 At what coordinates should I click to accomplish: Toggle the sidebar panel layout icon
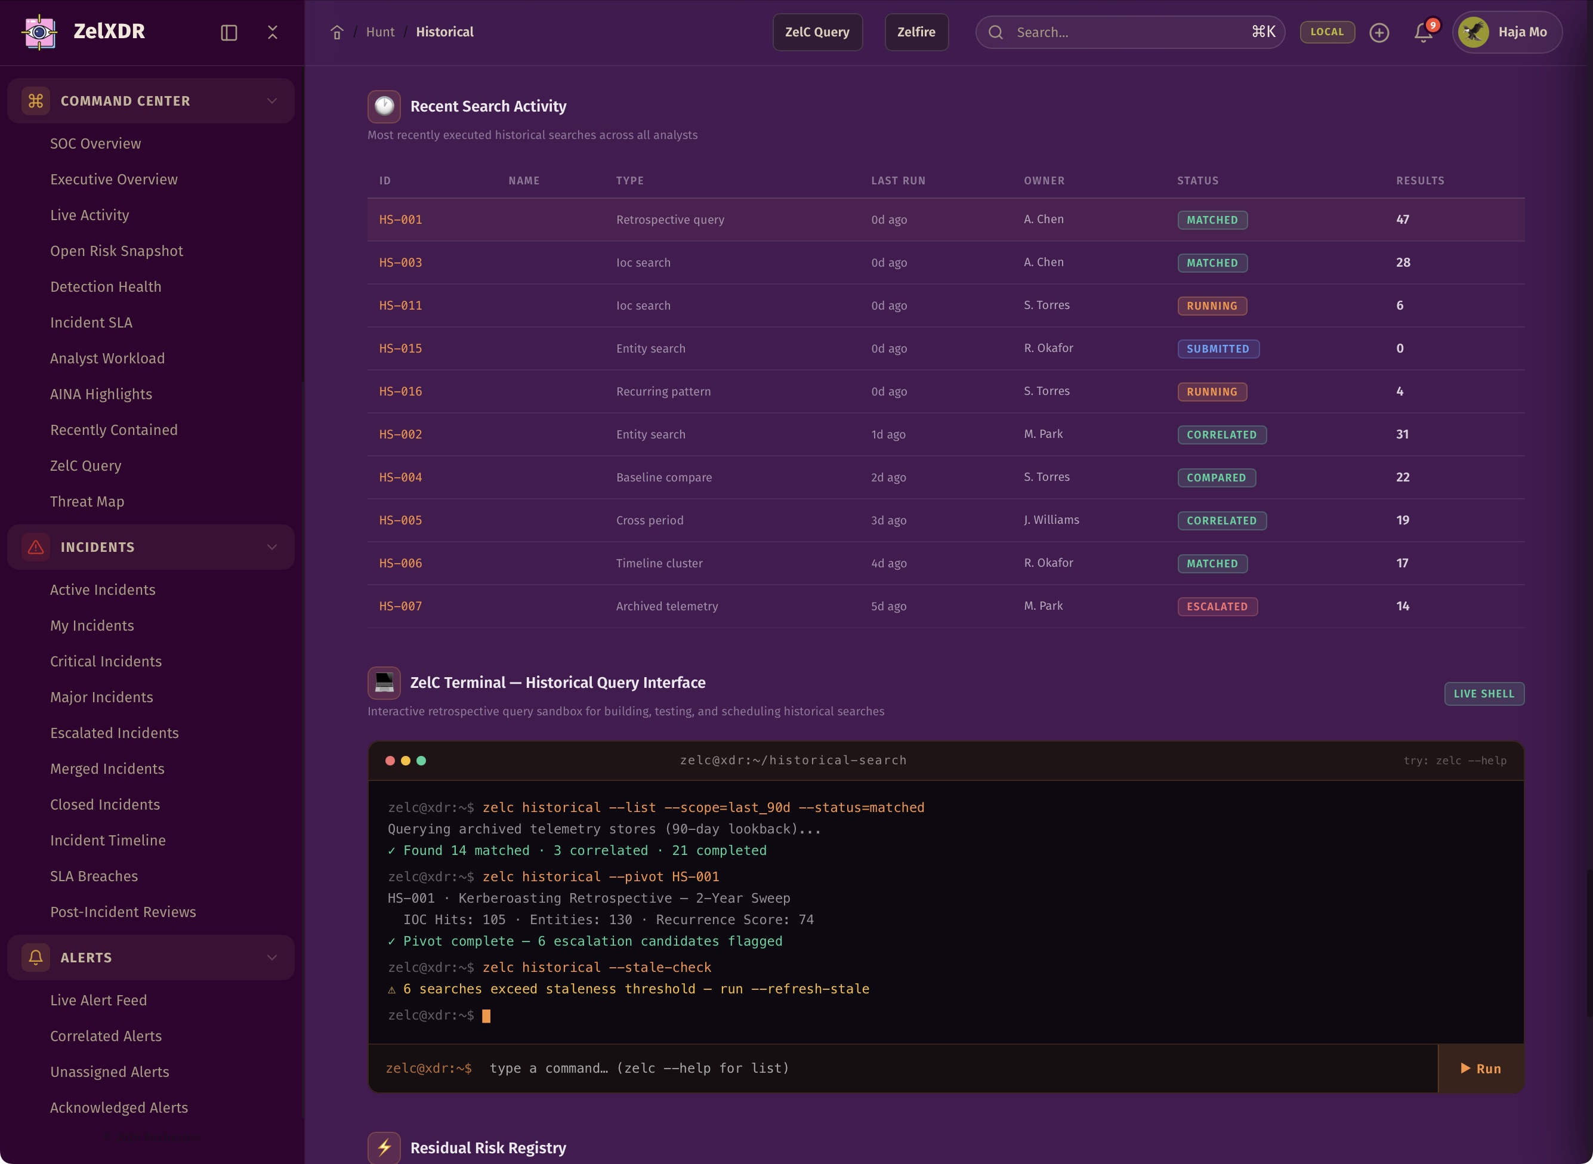(229, 32)
